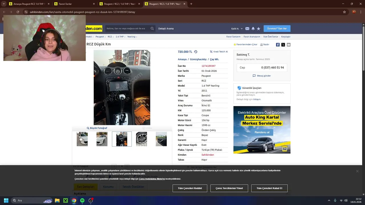Viewport: 365px width, 205px height.
Task: Select the dark door panel thumbnail
Action: (x=161, y=139)
